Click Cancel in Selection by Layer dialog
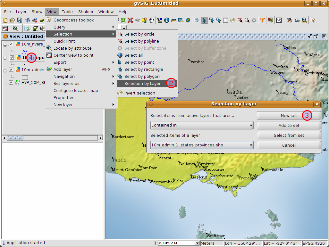The width and height of the screenshot is (329, 247). (289, 145)
